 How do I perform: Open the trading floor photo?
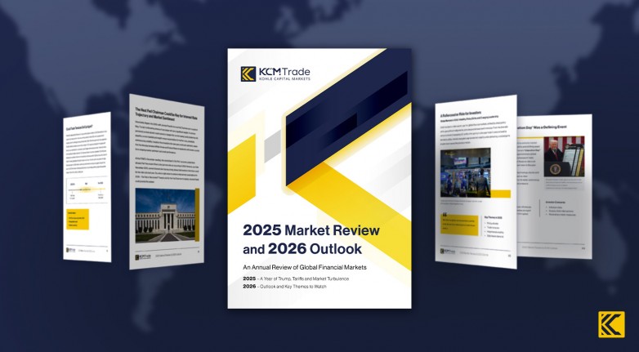pyautogui.click(x=466, y=173)
